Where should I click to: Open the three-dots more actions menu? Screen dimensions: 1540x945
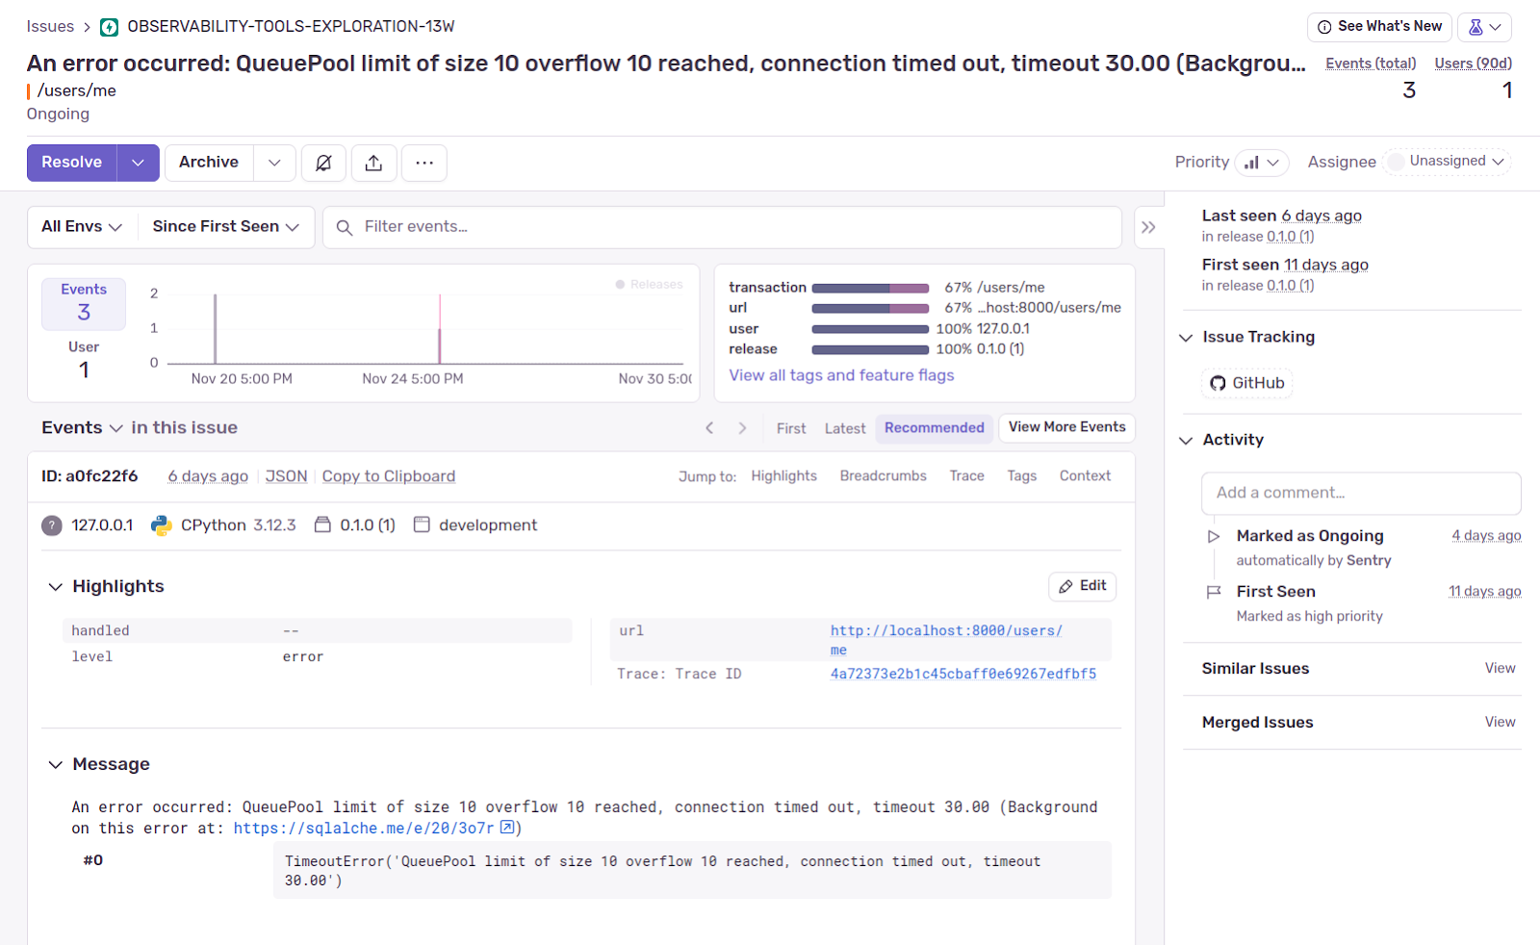coord(424,163)
